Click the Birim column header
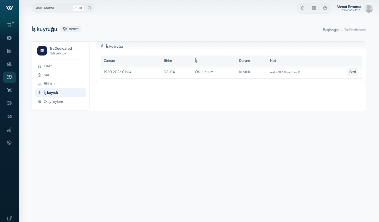The image size is (379, 222). tap(168, 60)
